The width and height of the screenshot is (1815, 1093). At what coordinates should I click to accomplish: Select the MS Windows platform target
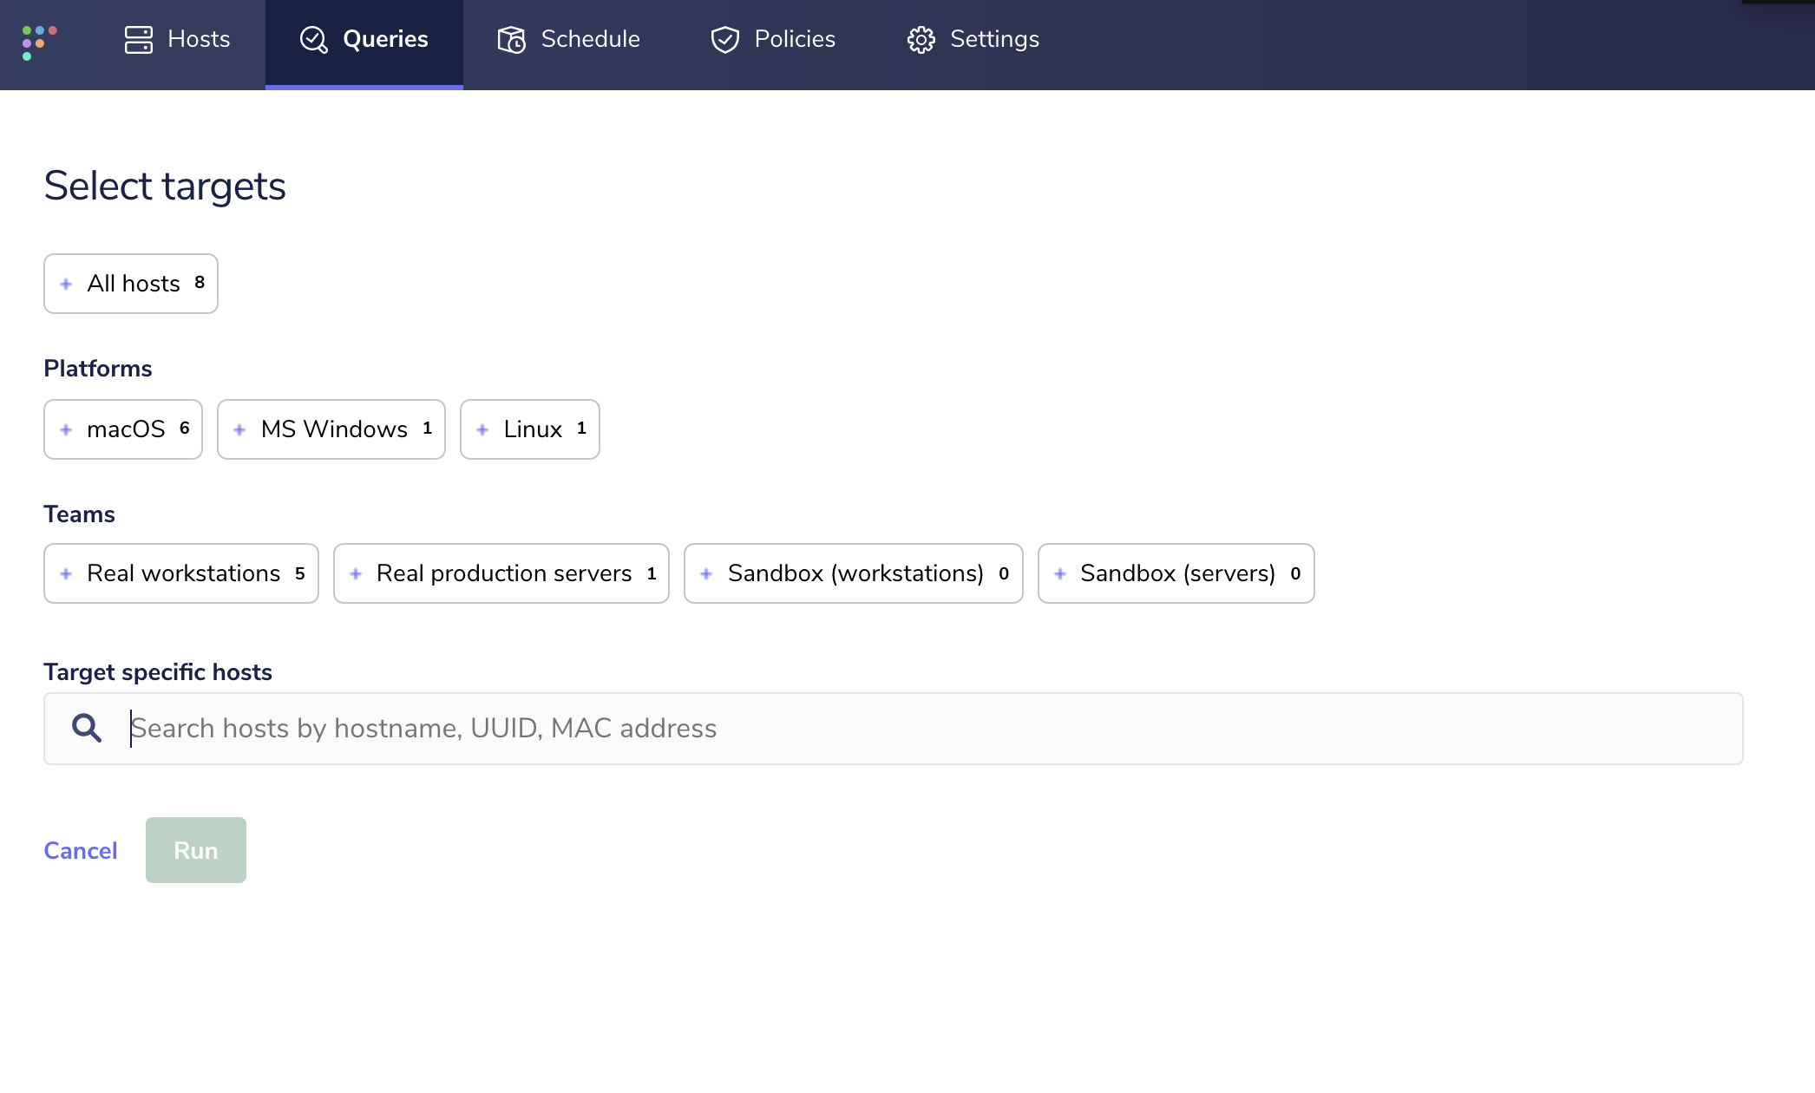click(331, 429)
